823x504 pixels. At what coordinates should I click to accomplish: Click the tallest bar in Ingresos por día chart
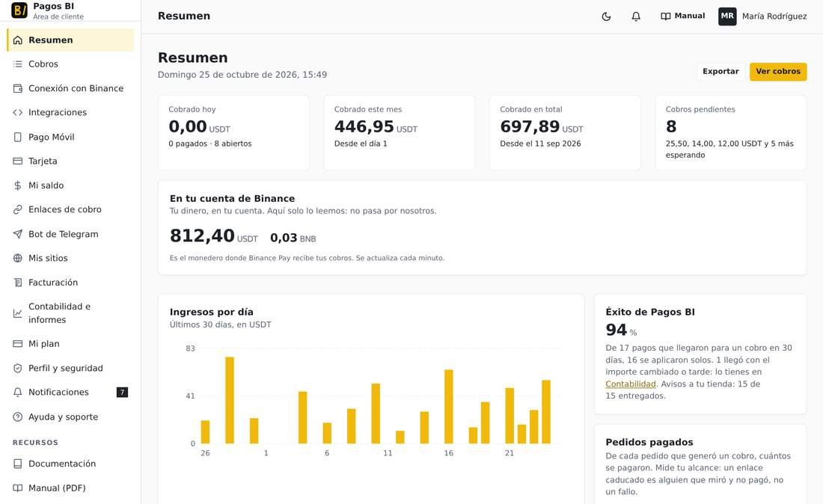click(230, 400)
